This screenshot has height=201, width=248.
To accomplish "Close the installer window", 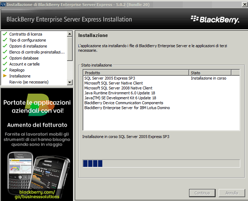I will 245,5.
